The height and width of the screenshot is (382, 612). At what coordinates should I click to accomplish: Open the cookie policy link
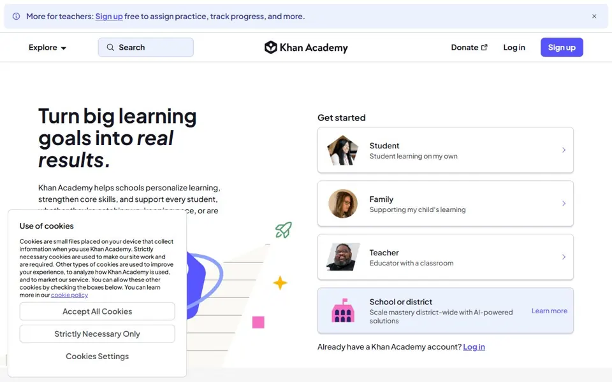coord(69,295)
